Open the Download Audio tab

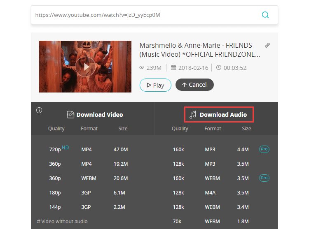click(x=219, y=115)
